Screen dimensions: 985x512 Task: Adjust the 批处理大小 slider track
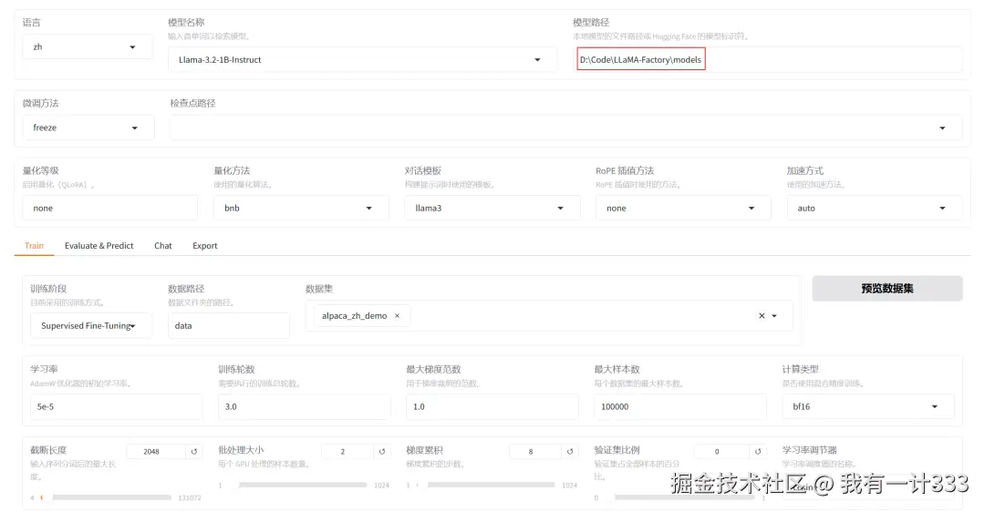click(x=297, y=485)
